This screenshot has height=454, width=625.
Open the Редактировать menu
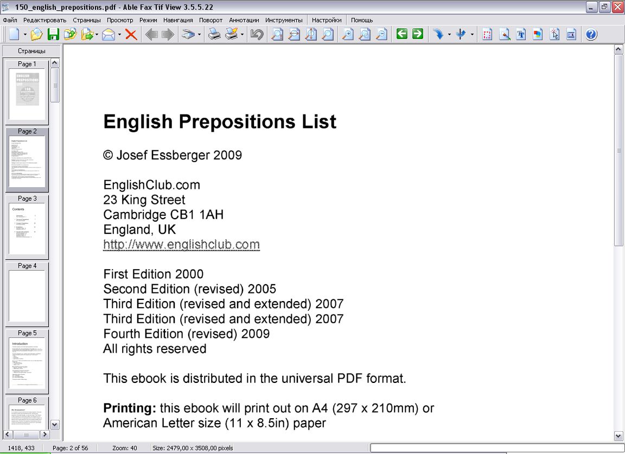coord(44,20)
